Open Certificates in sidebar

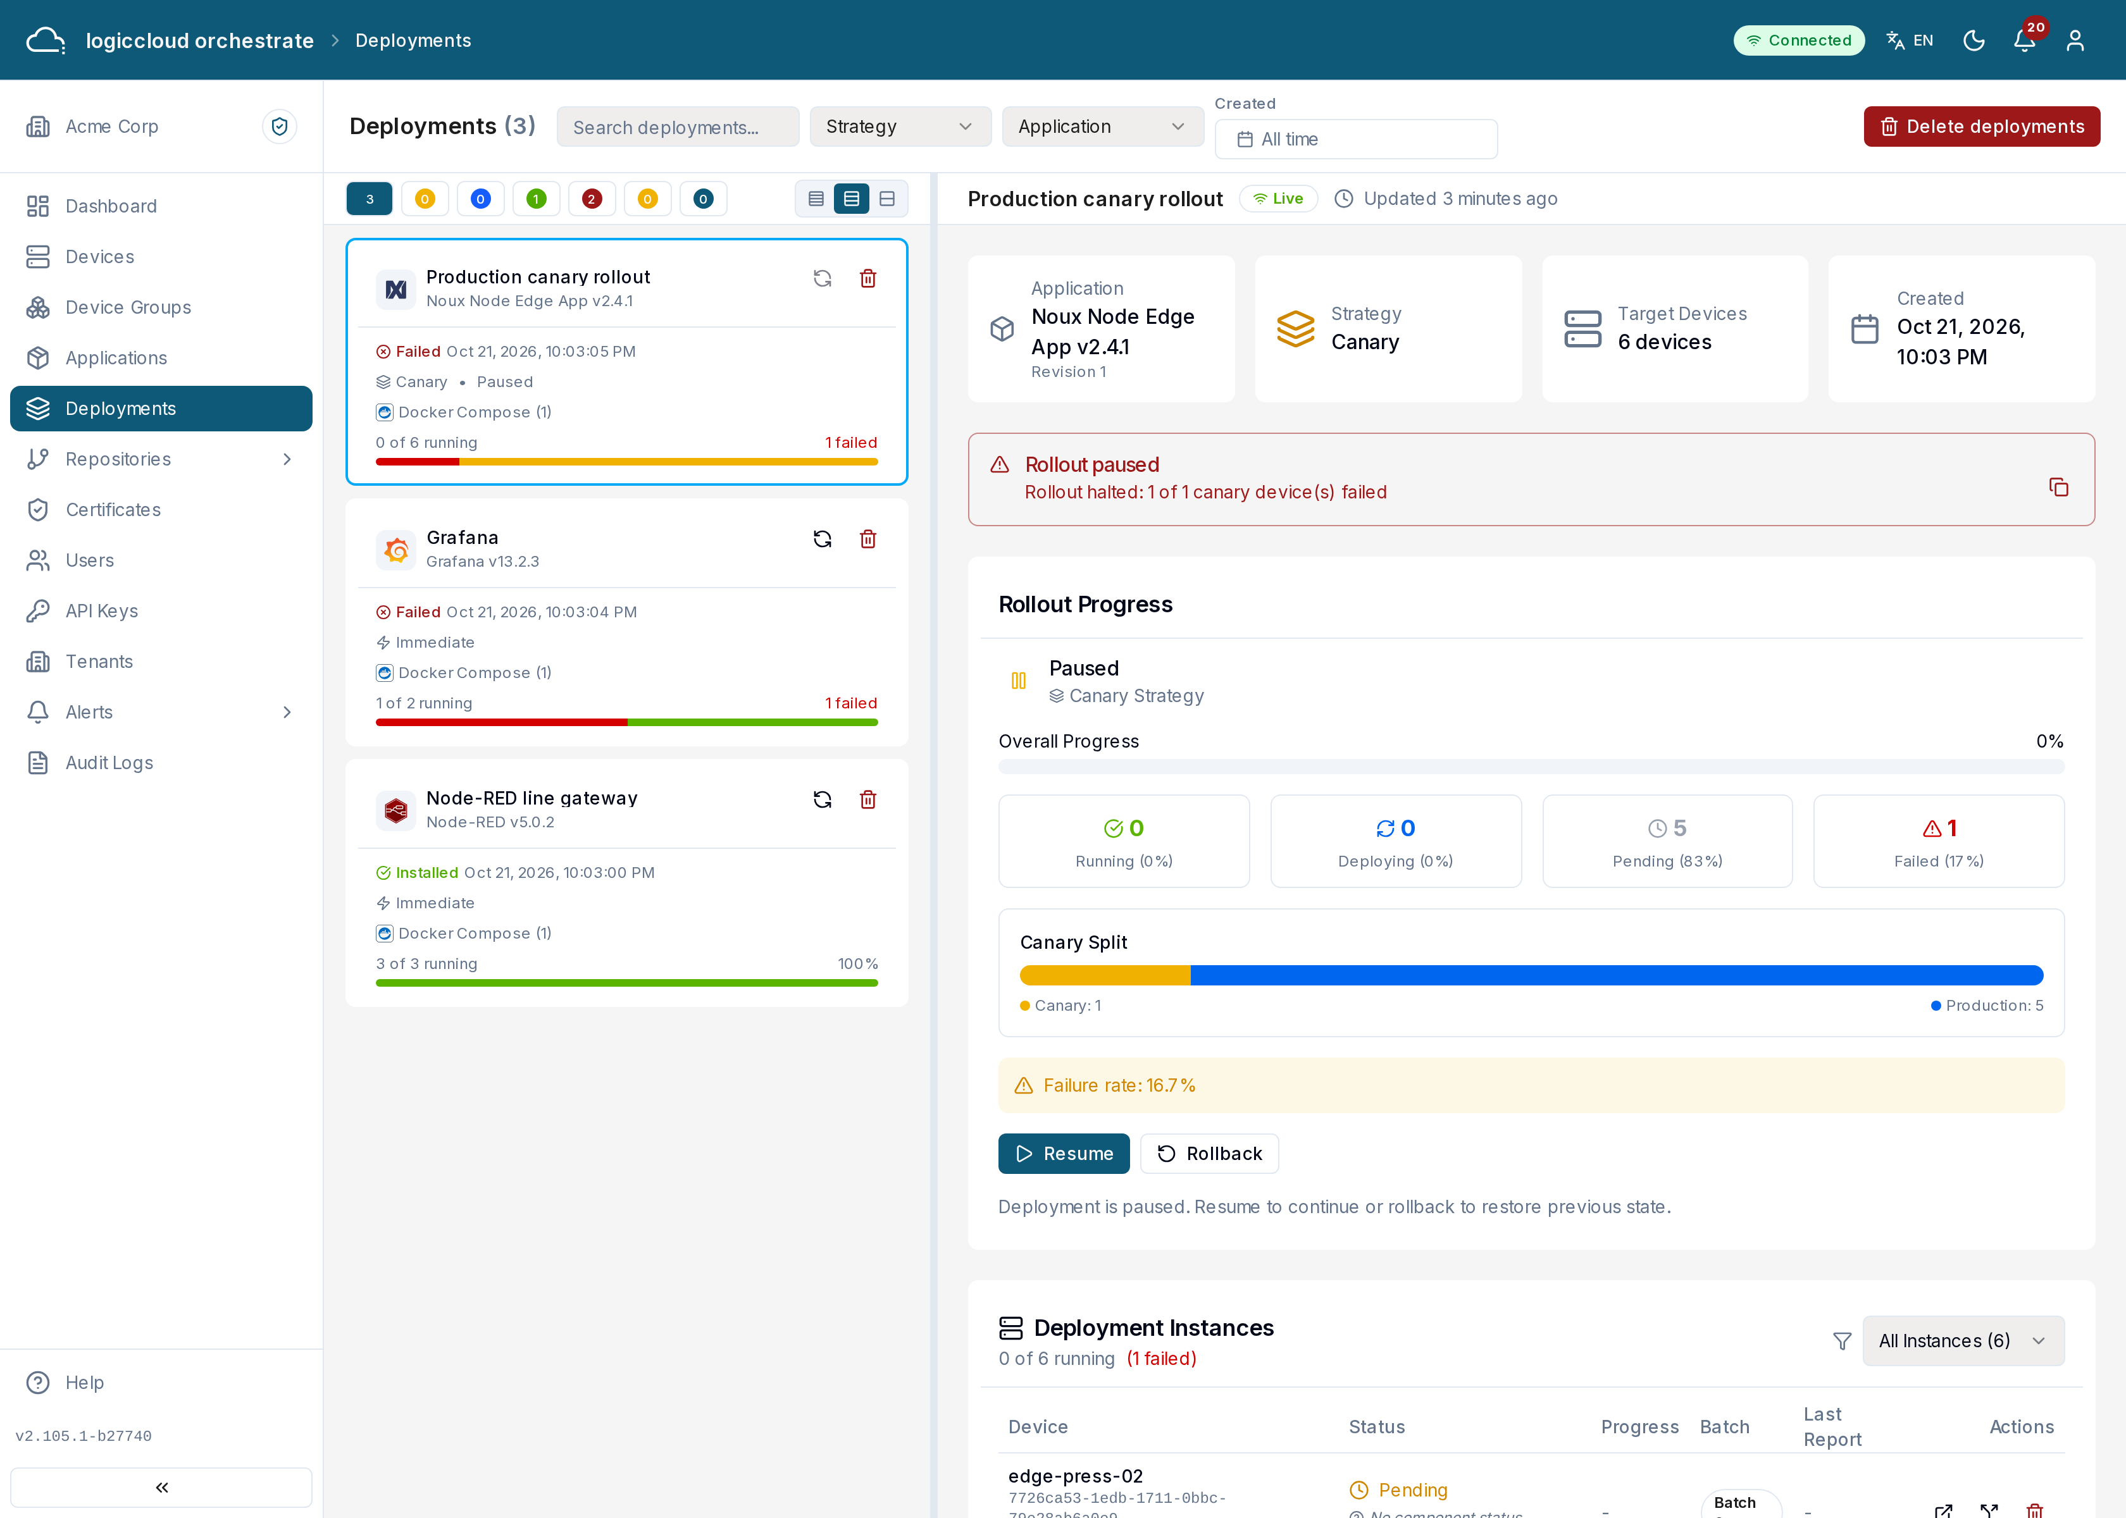(x=161, y=509)
